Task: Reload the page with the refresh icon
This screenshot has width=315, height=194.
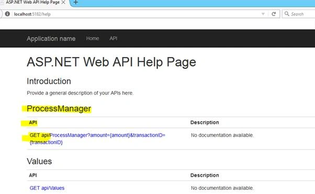Action: [274, 14]
